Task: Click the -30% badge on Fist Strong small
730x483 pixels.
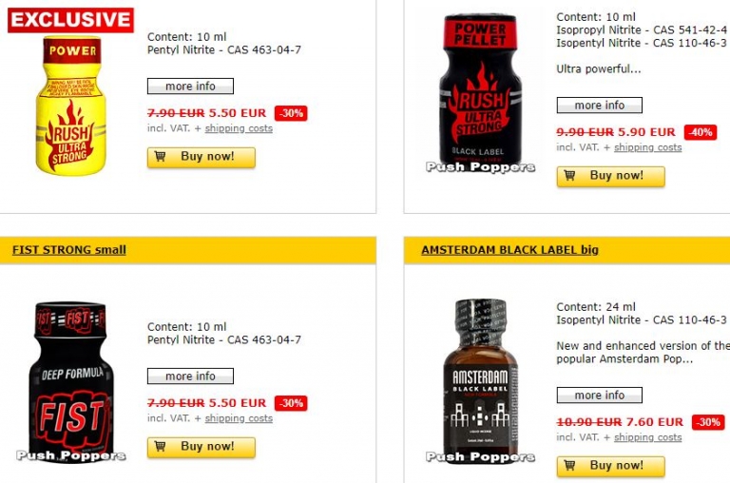Action: pyautogui.click(x=291, y=403)
